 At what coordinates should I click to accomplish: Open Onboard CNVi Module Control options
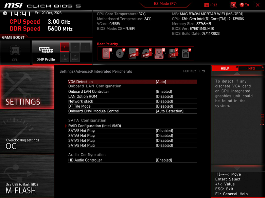[x=132, y=111]
